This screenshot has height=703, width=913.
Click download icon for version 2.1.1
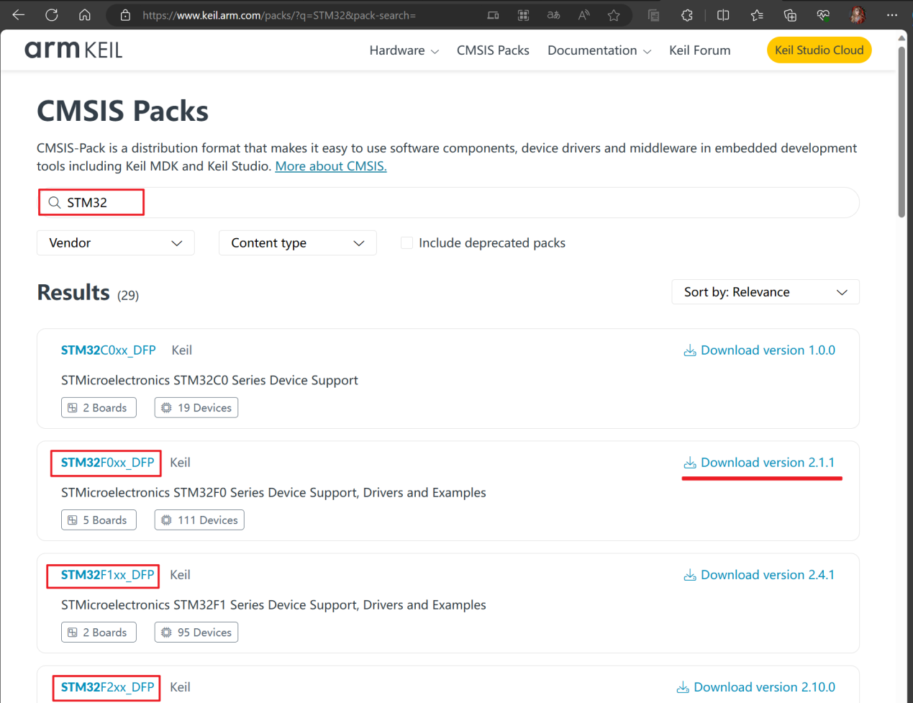(x=689, y=463)
